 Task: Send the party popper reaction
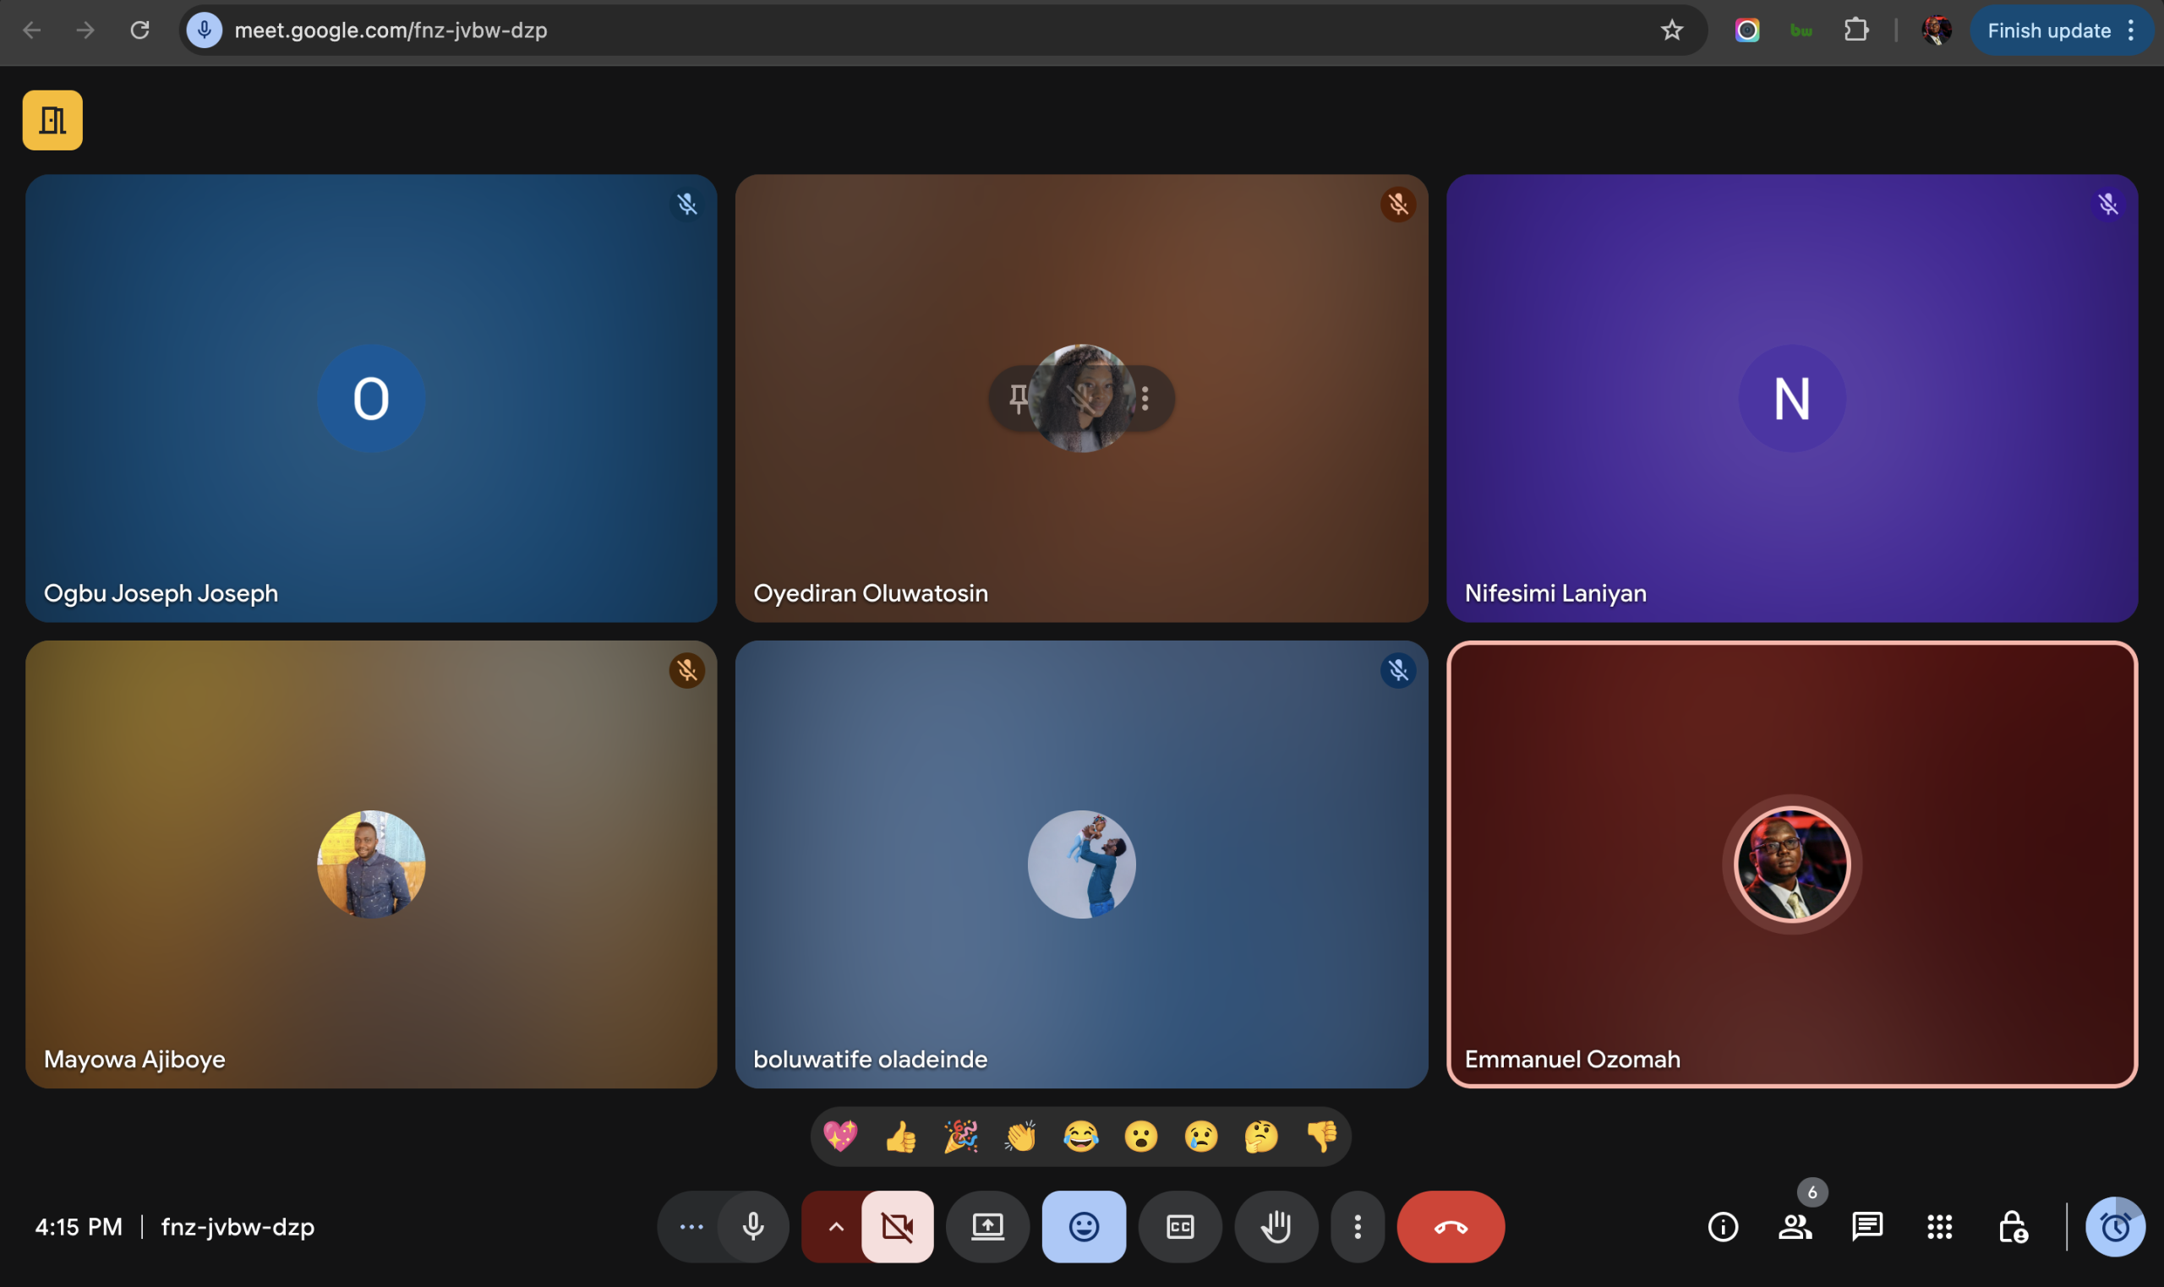960,1136
